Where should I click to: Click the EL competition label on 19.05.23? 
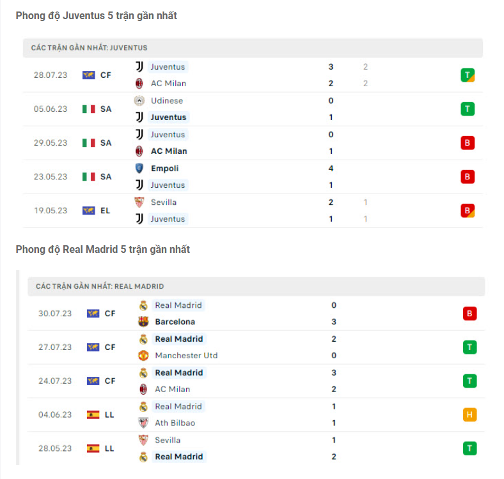pos(106,211)
